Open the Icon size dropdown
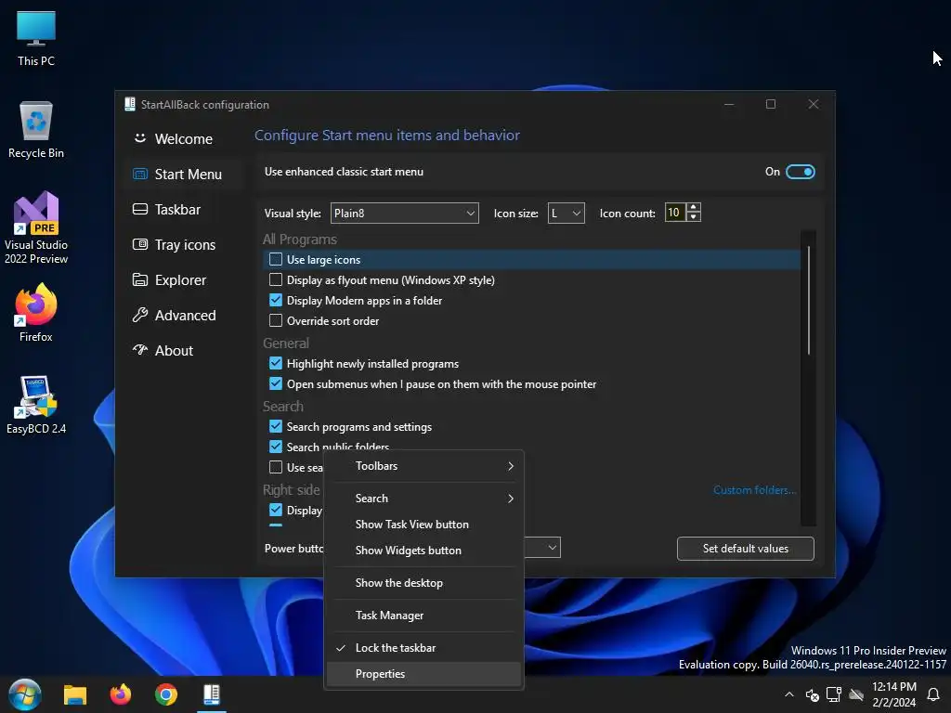Image resolution: width=951 pixels, height=713 pixels. tap(566, 214)
